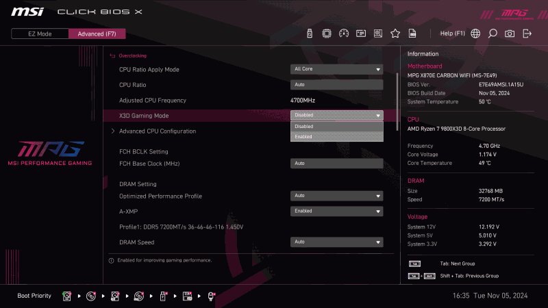Change language with the globe icon
This screenshot has height=308, width=548.
point(475,34)
